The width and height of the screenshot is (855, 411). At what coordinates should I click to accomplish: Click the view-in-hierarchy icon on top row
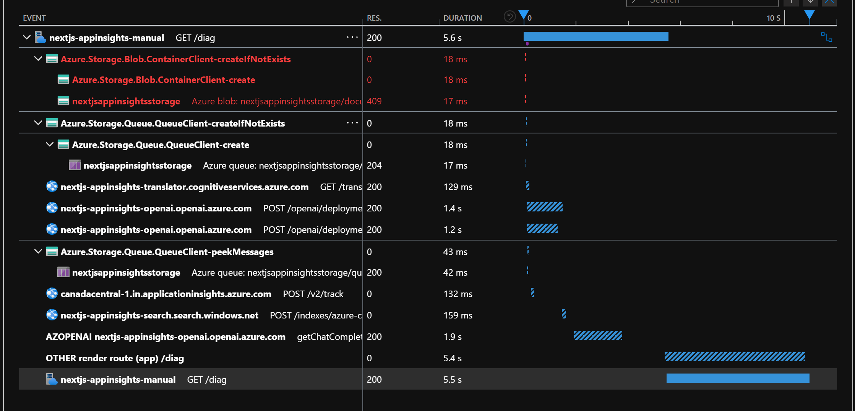pos(826,37)
